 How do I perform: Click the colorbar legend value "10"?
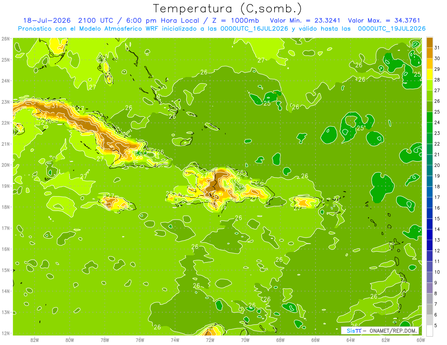[x=437, y=272]
